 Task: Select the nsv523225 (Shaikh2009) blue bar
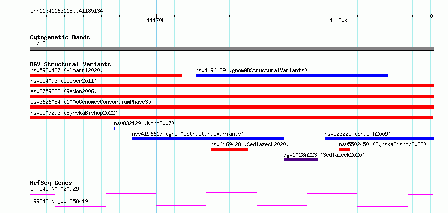pyautogui.click(x=379, y=139)
